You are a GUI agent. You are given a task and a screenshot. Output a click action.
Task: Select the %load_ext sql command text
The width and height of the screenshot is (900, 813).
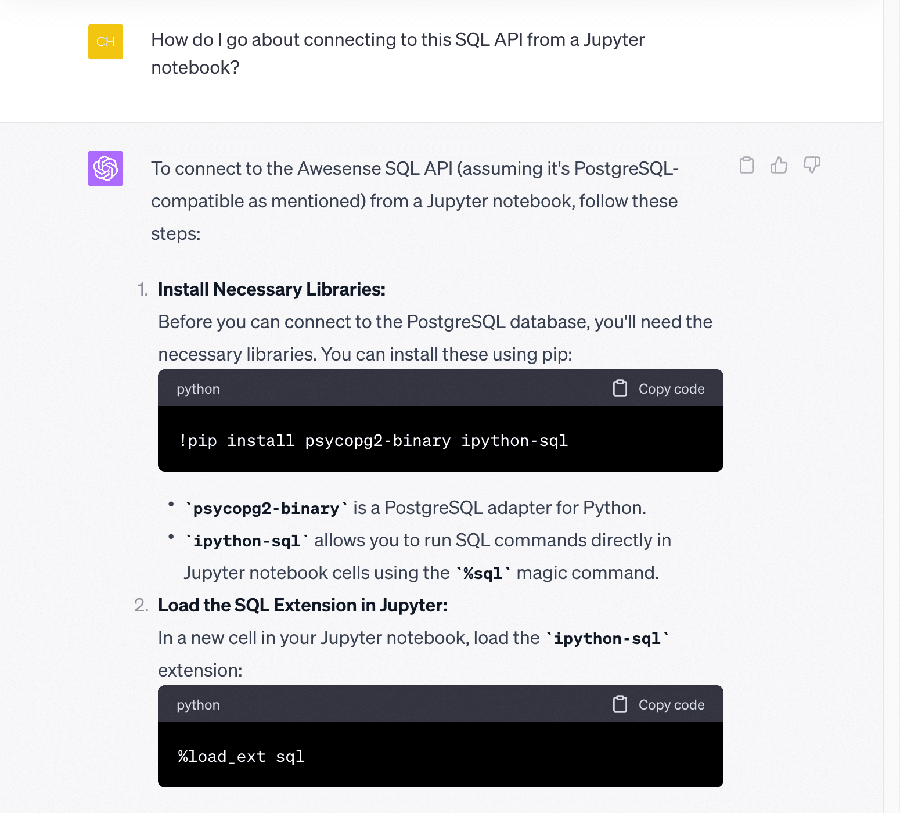pos(241,756)
